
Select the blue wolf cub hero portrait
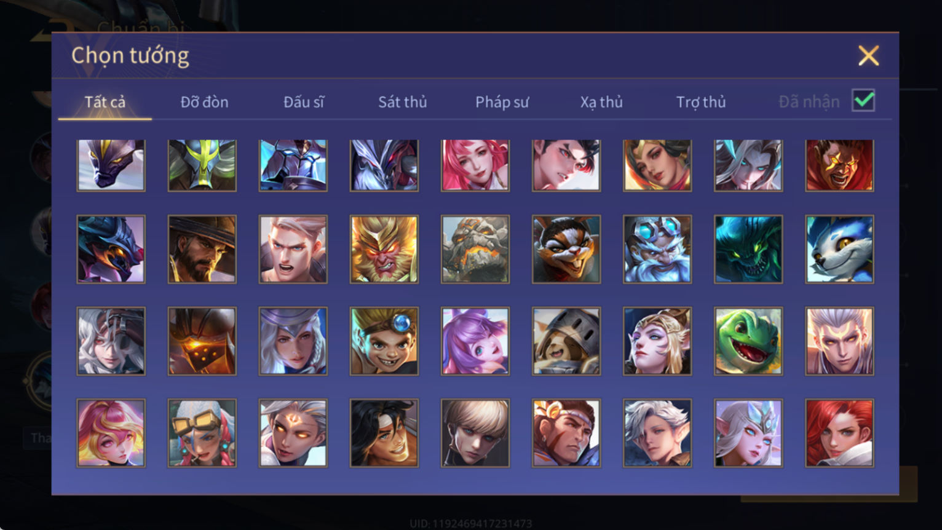(839, 249)
